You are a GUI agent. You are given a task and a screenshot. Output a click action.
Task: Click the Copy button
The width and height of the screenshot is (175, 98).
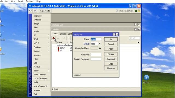pyautogui.click(x=111, y=64)
